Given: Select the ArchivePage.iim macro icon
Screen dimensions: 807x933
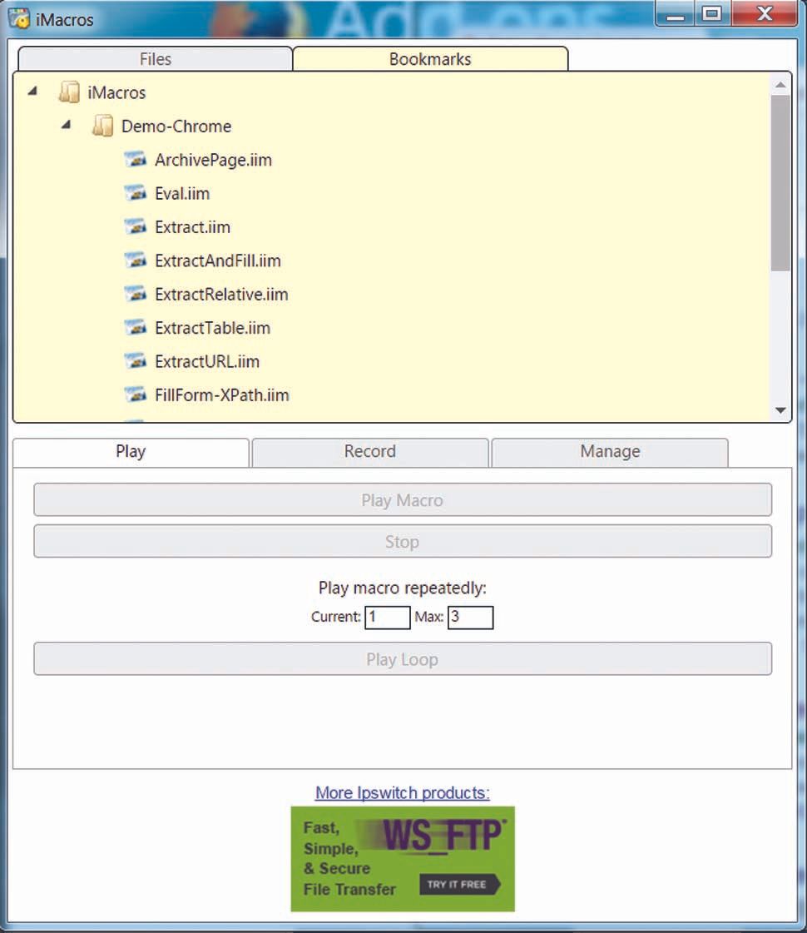Looking at the screenshot, I should tap(136, 159).
